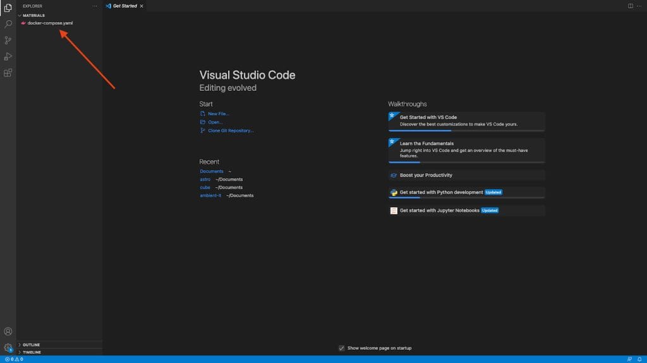Collapse the MATERIALS folder section

[34, 15]
